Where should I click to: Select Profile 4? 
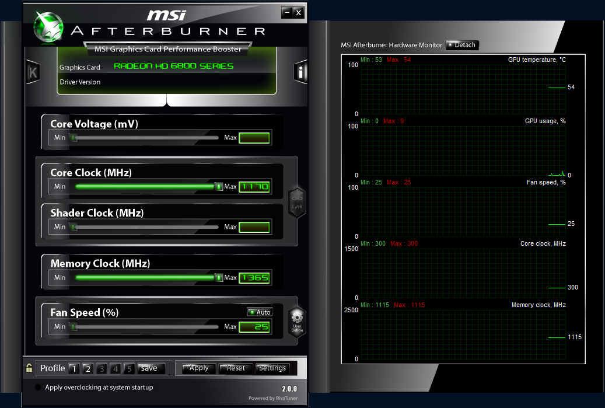[115, 369]
